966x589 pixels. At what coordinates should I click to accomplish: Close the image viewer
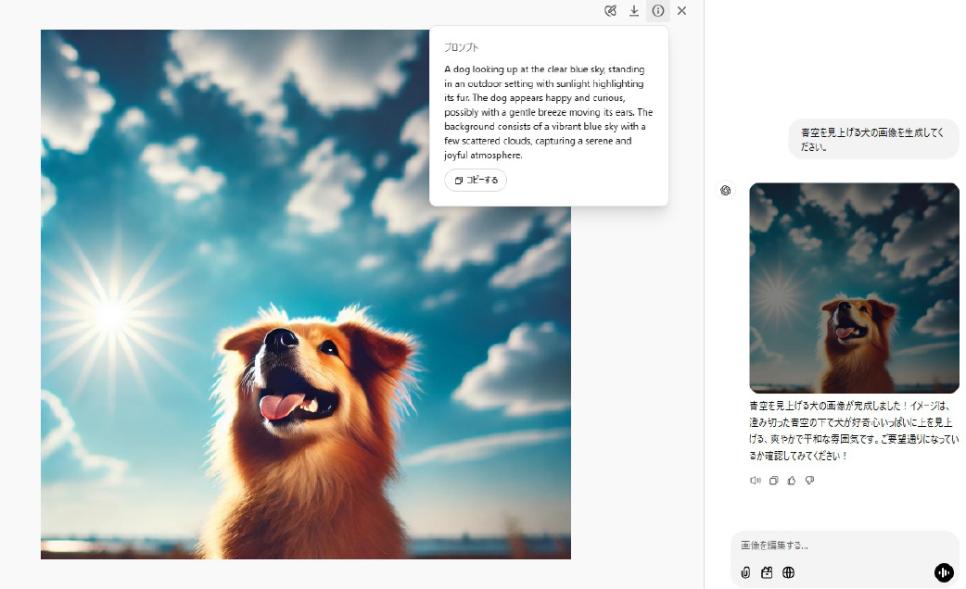tap(681, 10)
